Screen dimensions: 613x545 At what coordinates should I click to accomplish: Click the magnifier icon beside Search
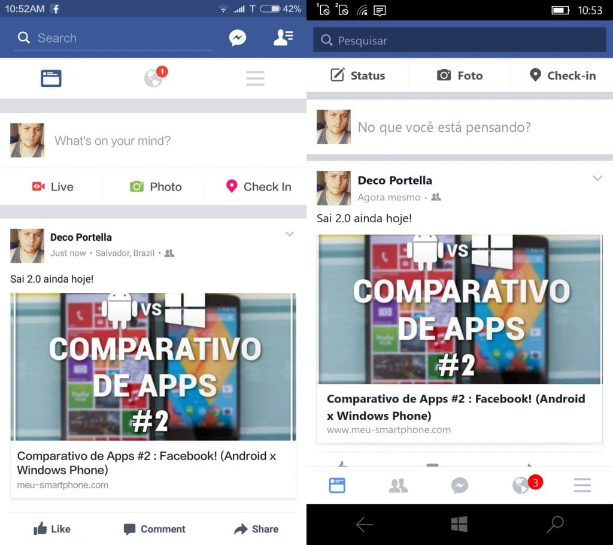[24, 38]
